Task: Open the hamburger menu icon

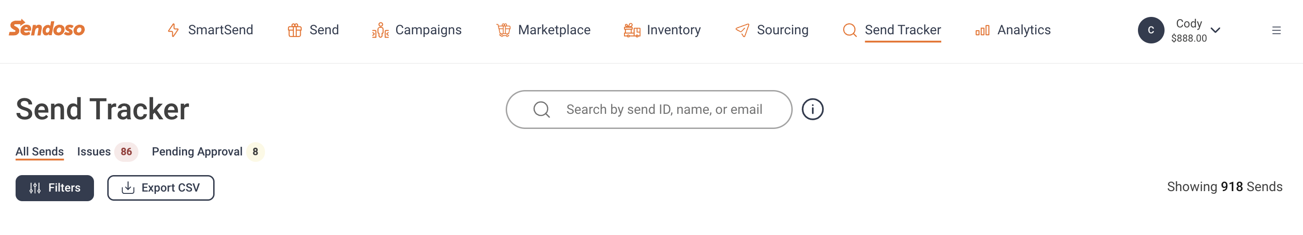Action: click(1276, 30)
